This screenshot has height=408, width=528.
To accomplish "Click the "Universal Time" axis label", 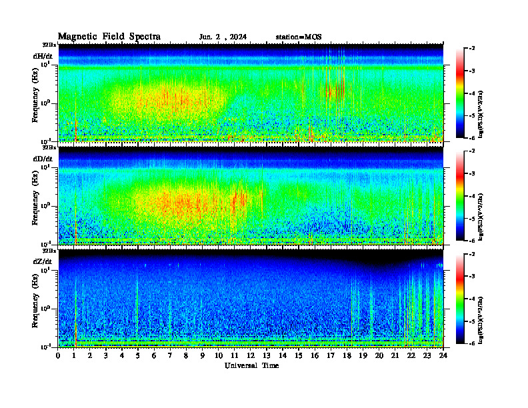I will tap(251, 365).
